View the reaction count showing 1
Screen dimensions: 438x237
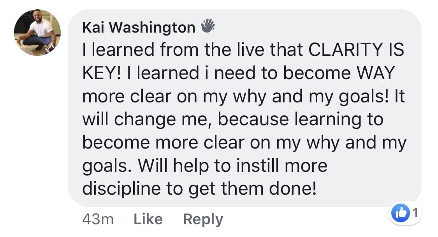(415, 213)
